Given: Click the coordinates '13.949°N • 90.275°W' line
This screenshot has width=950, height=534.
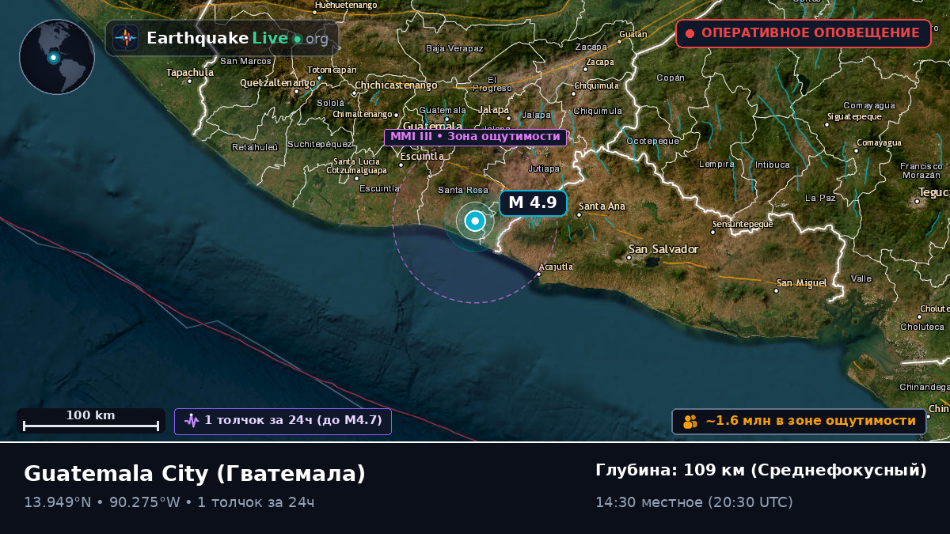Looking at the screenshot, I should (x=102, y=502).
